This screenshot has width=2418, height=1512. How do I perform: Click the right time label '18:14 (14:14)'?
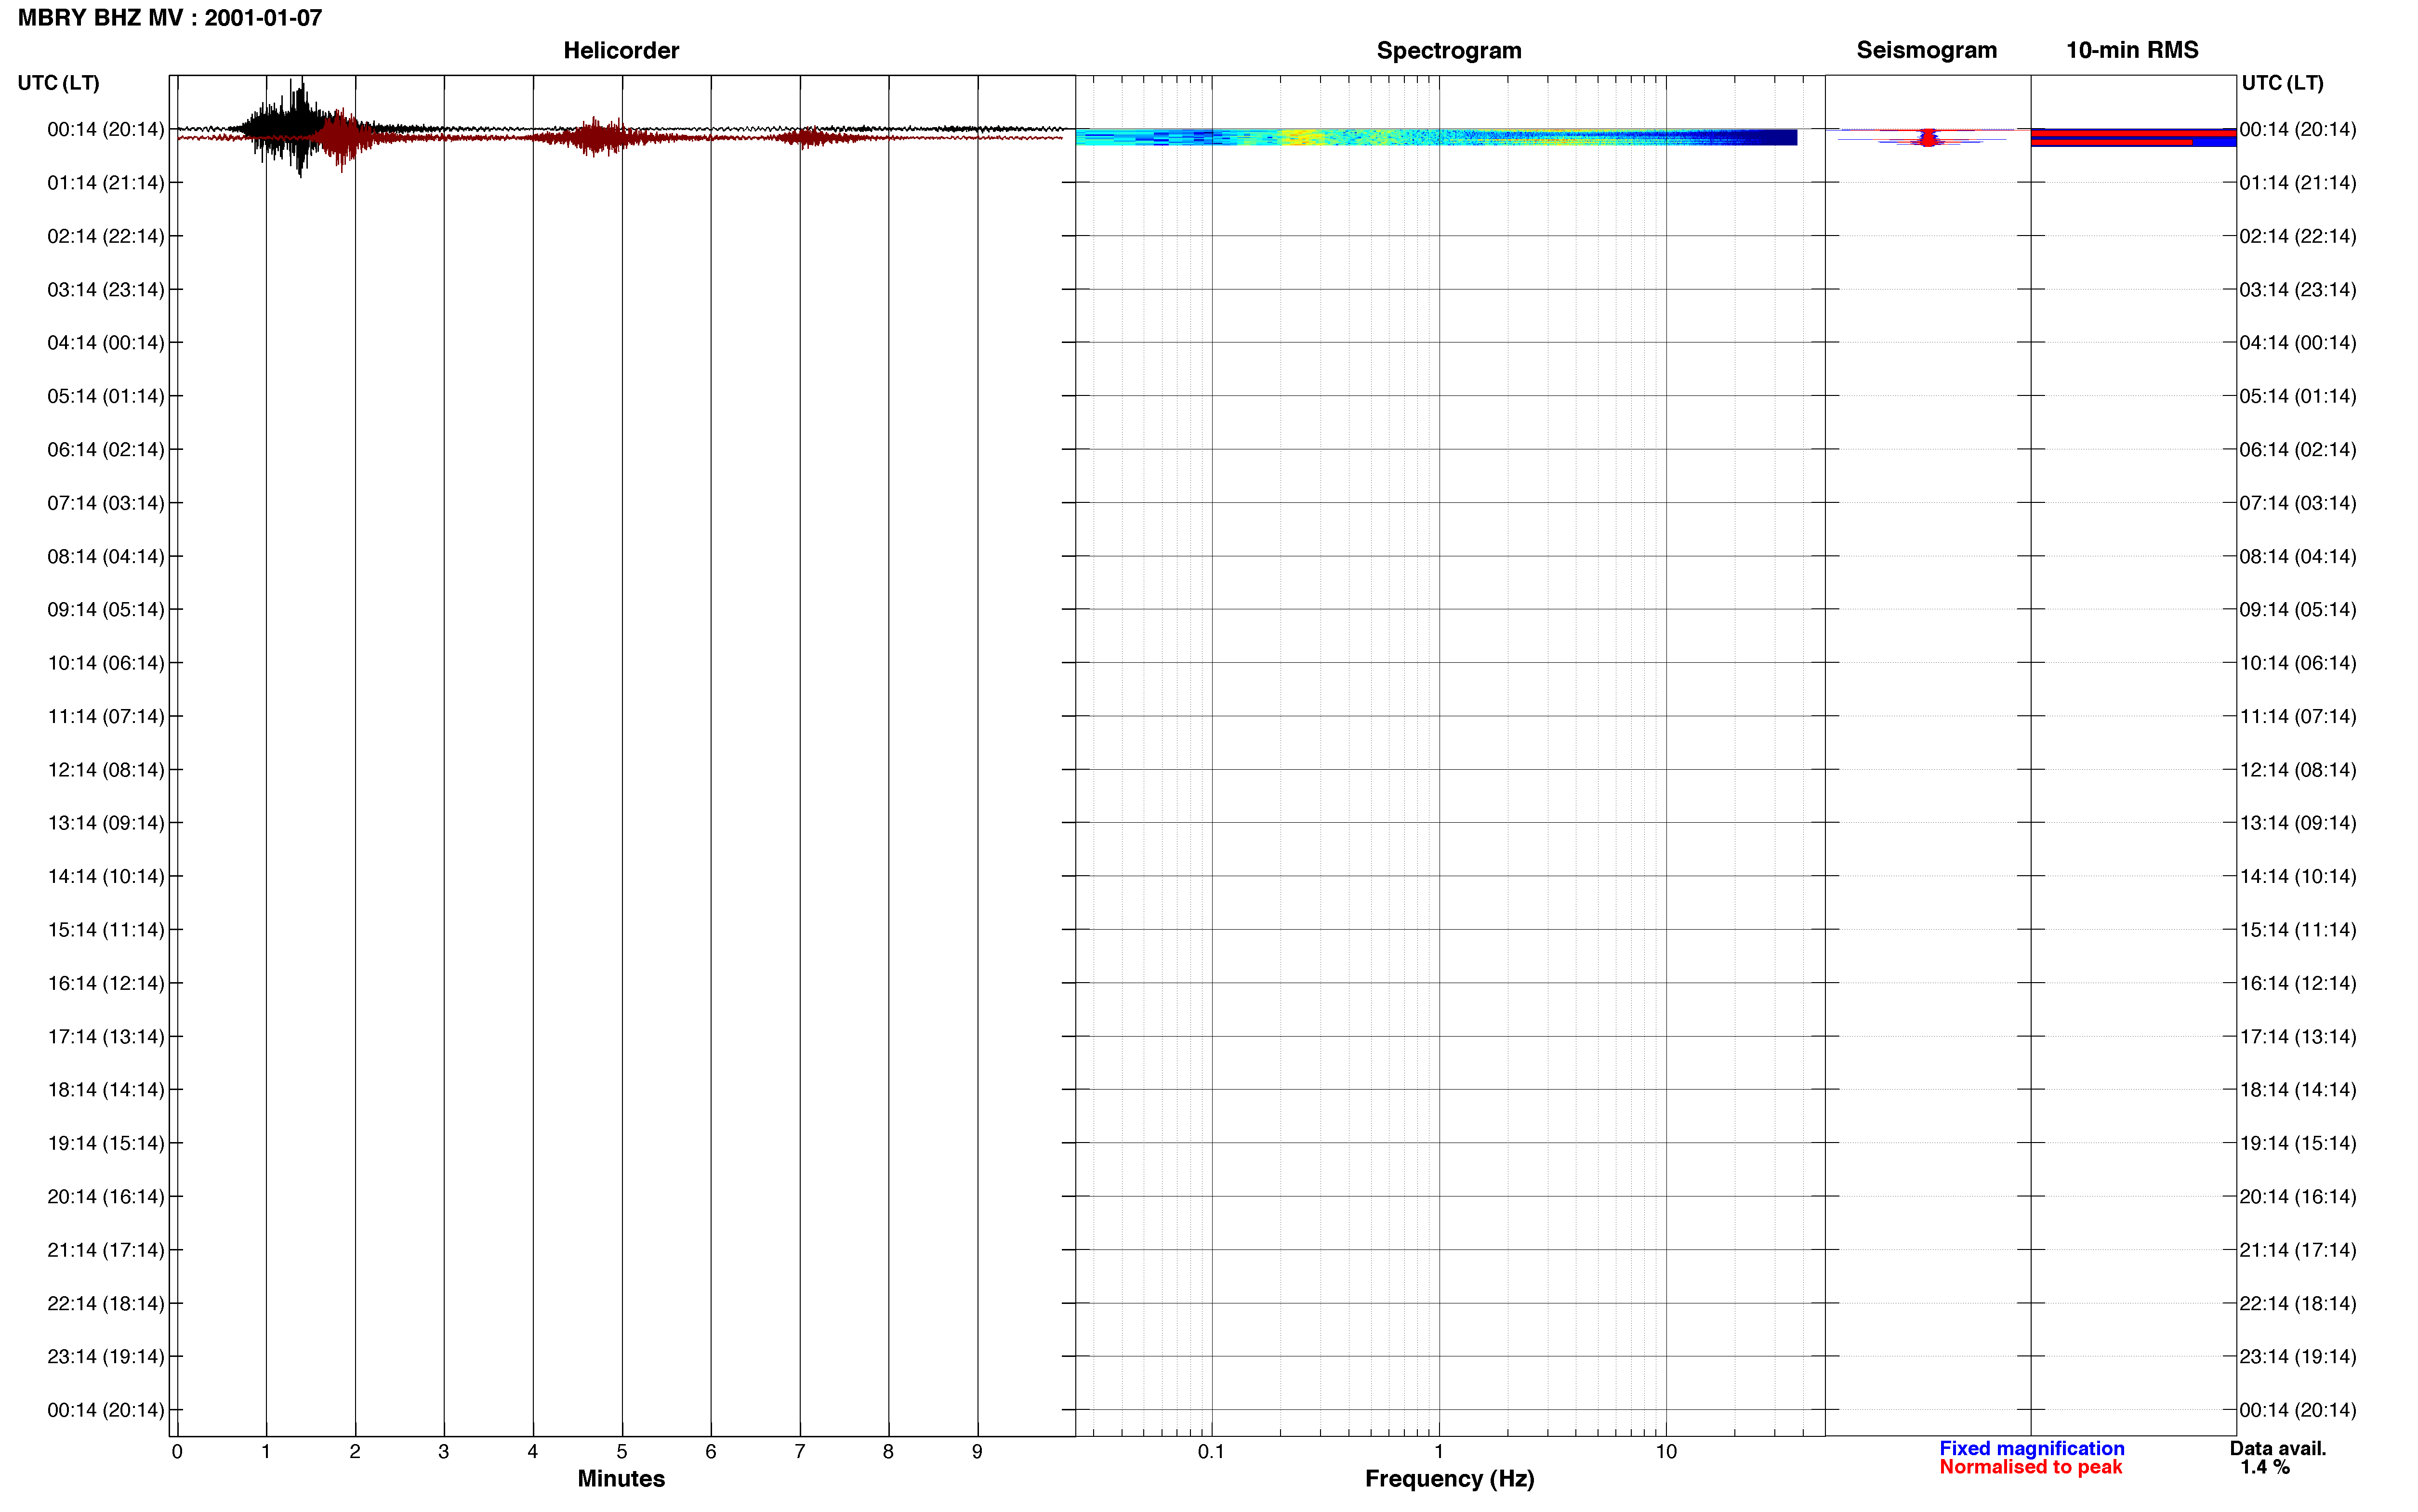[2298, 1090]
